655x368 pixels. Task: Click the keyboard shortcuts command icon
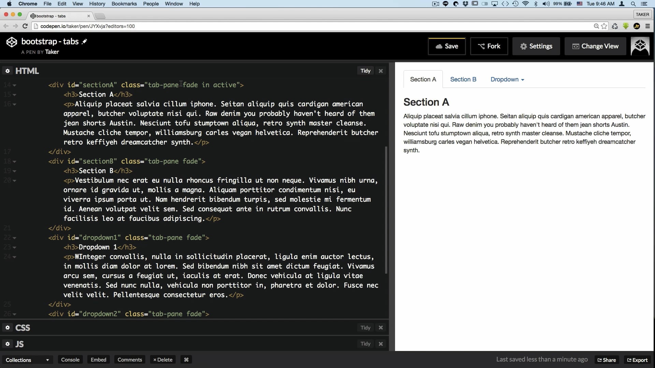pos(186,360)
